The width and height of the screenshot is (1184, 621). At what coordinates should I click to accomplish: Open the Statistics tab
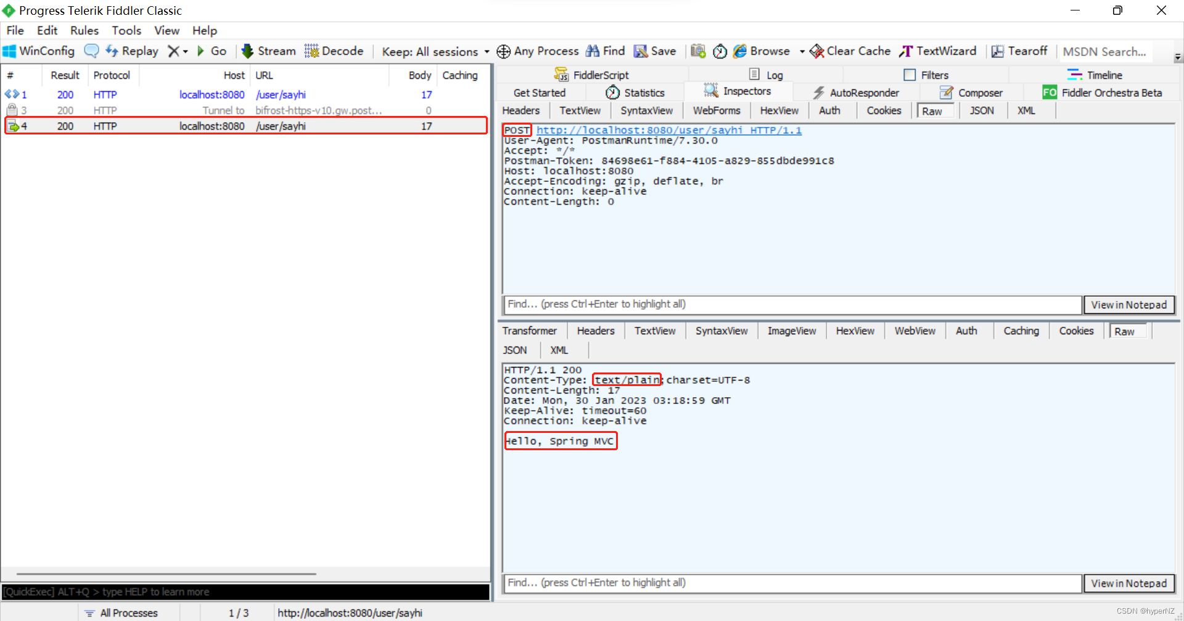click(635, 93)
